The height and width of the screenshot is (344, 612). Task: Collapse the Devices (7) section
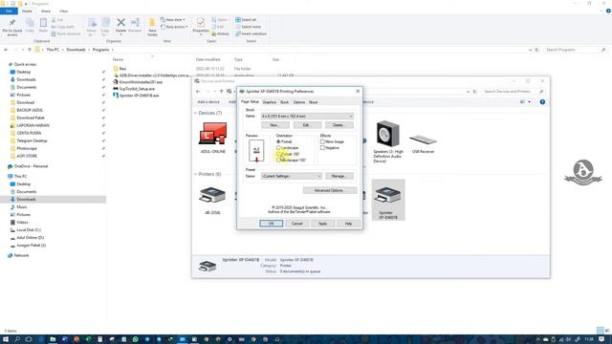(x=196, y=113)
